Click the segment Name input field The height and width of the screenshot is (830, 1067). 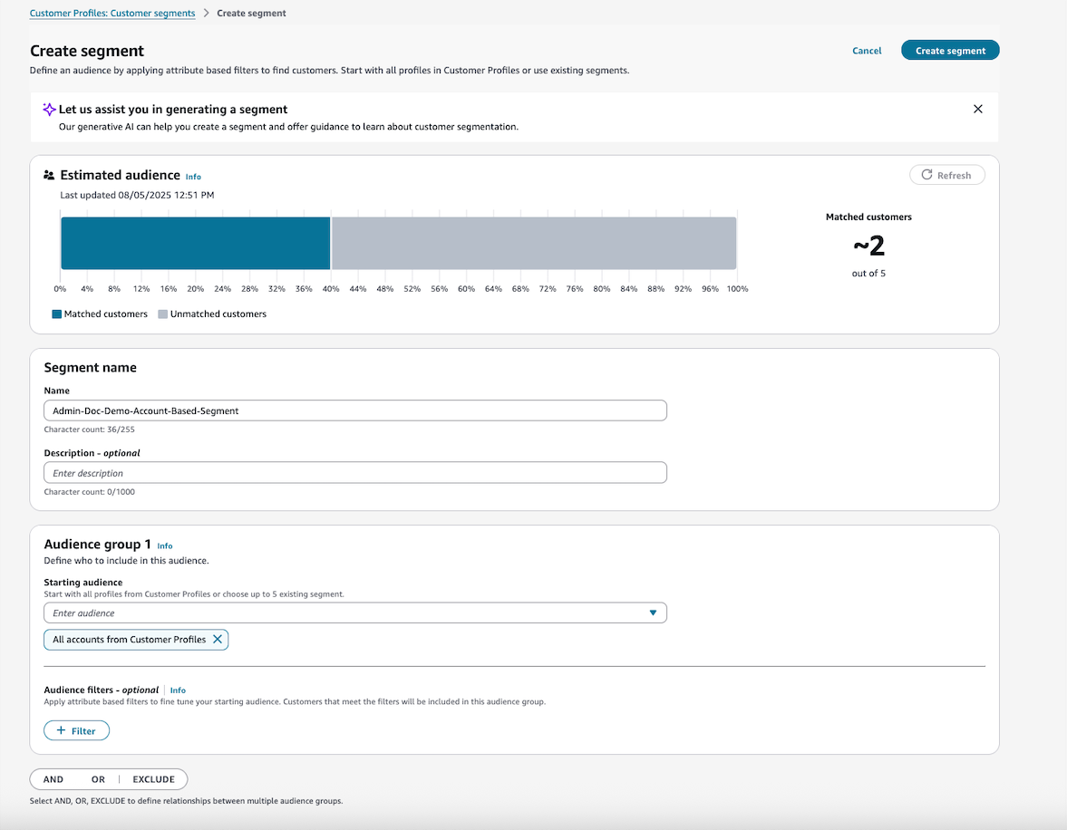tap(354, 410)
